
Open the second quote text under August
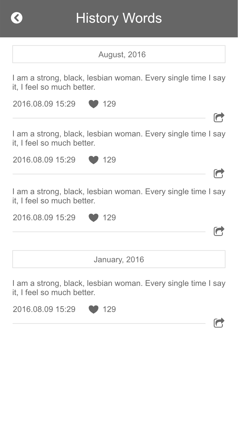[x=119, y=139]
